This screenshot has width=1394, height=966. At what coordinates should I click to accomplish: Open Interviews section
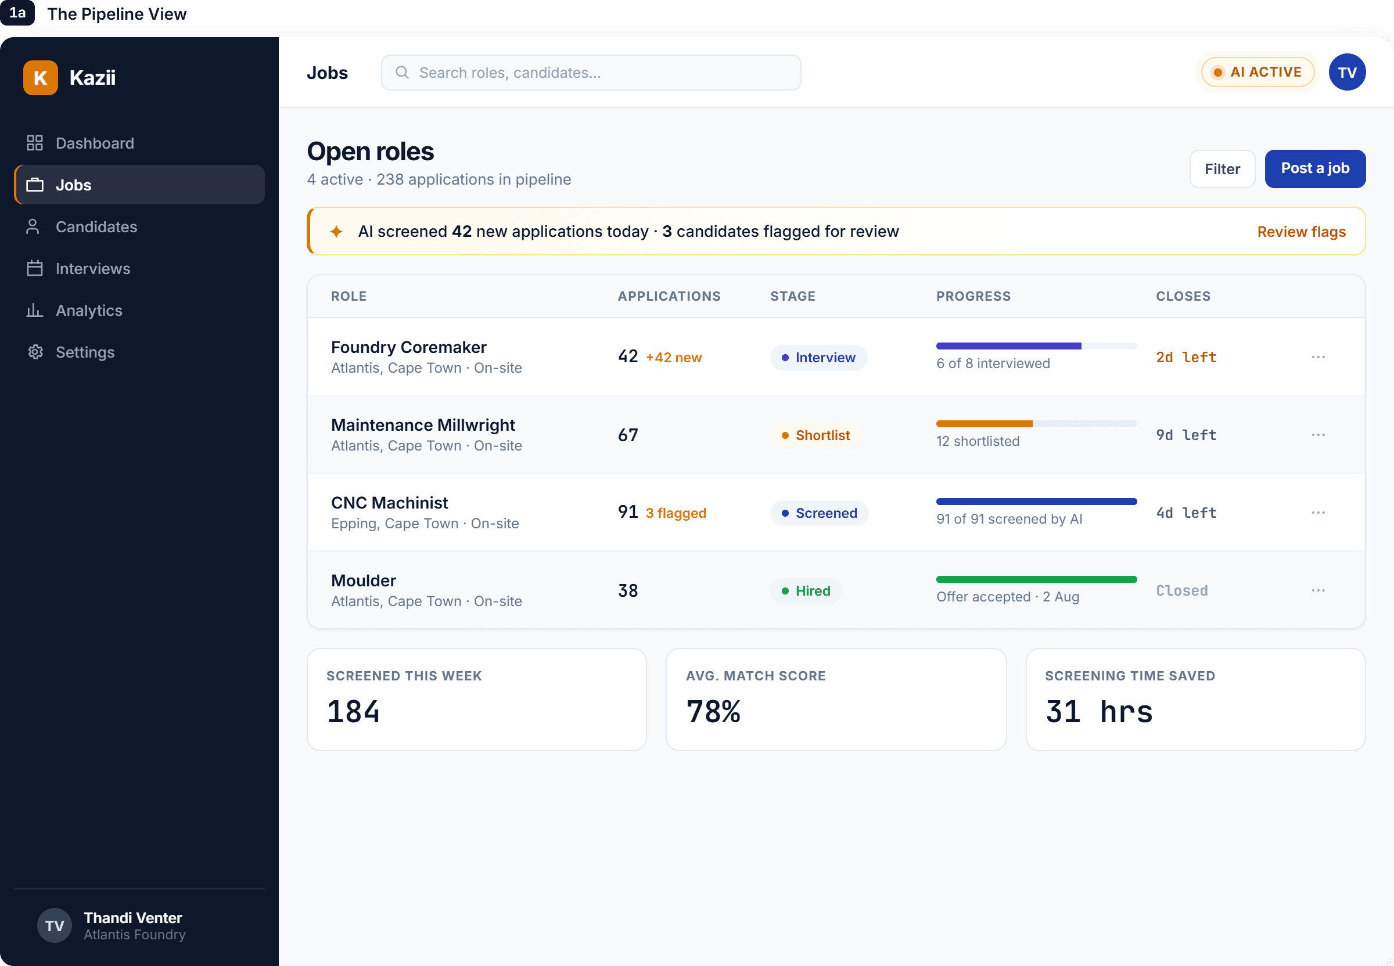point(139,268)
